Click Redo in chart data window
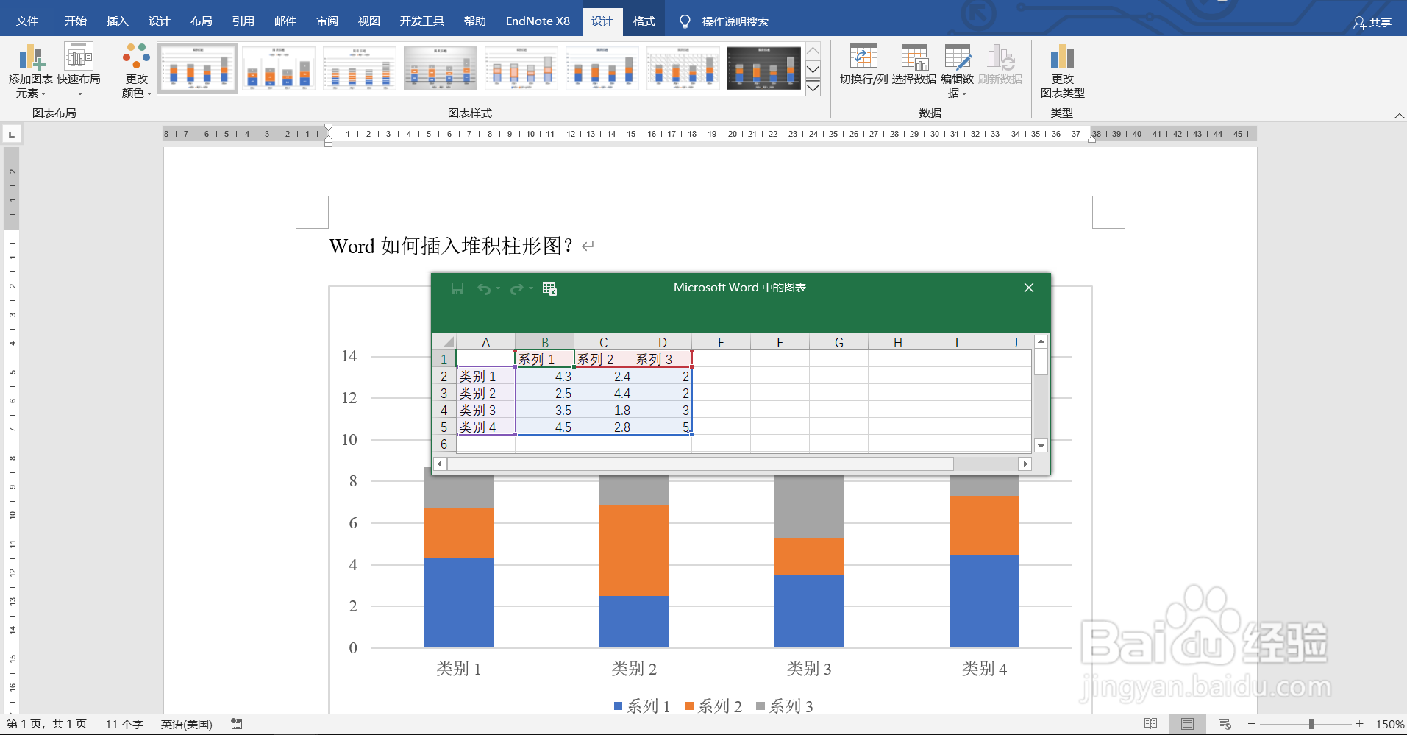 pos(516,288)
